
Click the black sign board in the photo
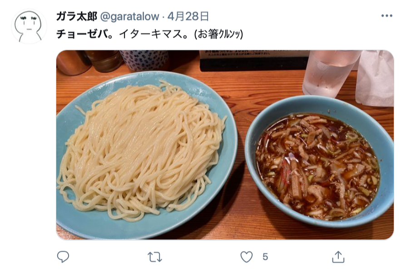(x=254, y=61)
